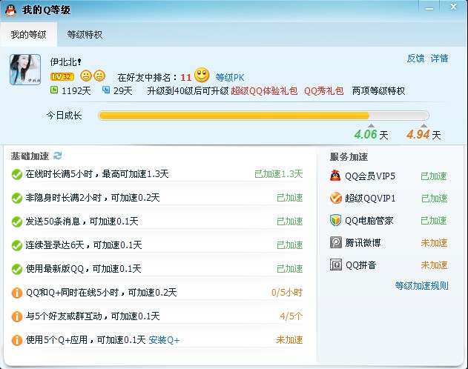The width and height of the screenshot is (468, 369).
Task: Click 已加速 status next to 超级QQVIP1
Action: click(x=434, y=198)
